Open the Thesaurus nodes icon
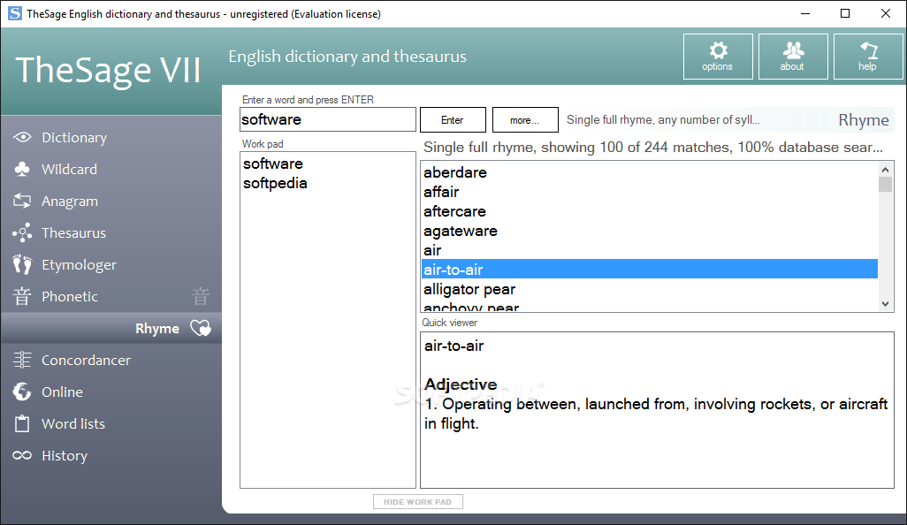This screenshot has width=907, height=525. (22, 233)
